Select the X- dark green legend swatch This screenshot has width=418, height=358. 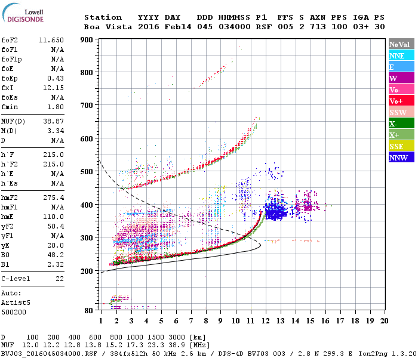point(401,124)
